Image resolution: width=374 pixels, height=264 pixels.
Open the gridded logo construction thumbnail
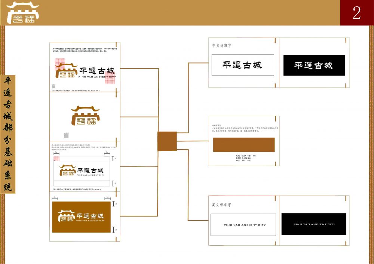pyautogui.click(x=85, y=67)
